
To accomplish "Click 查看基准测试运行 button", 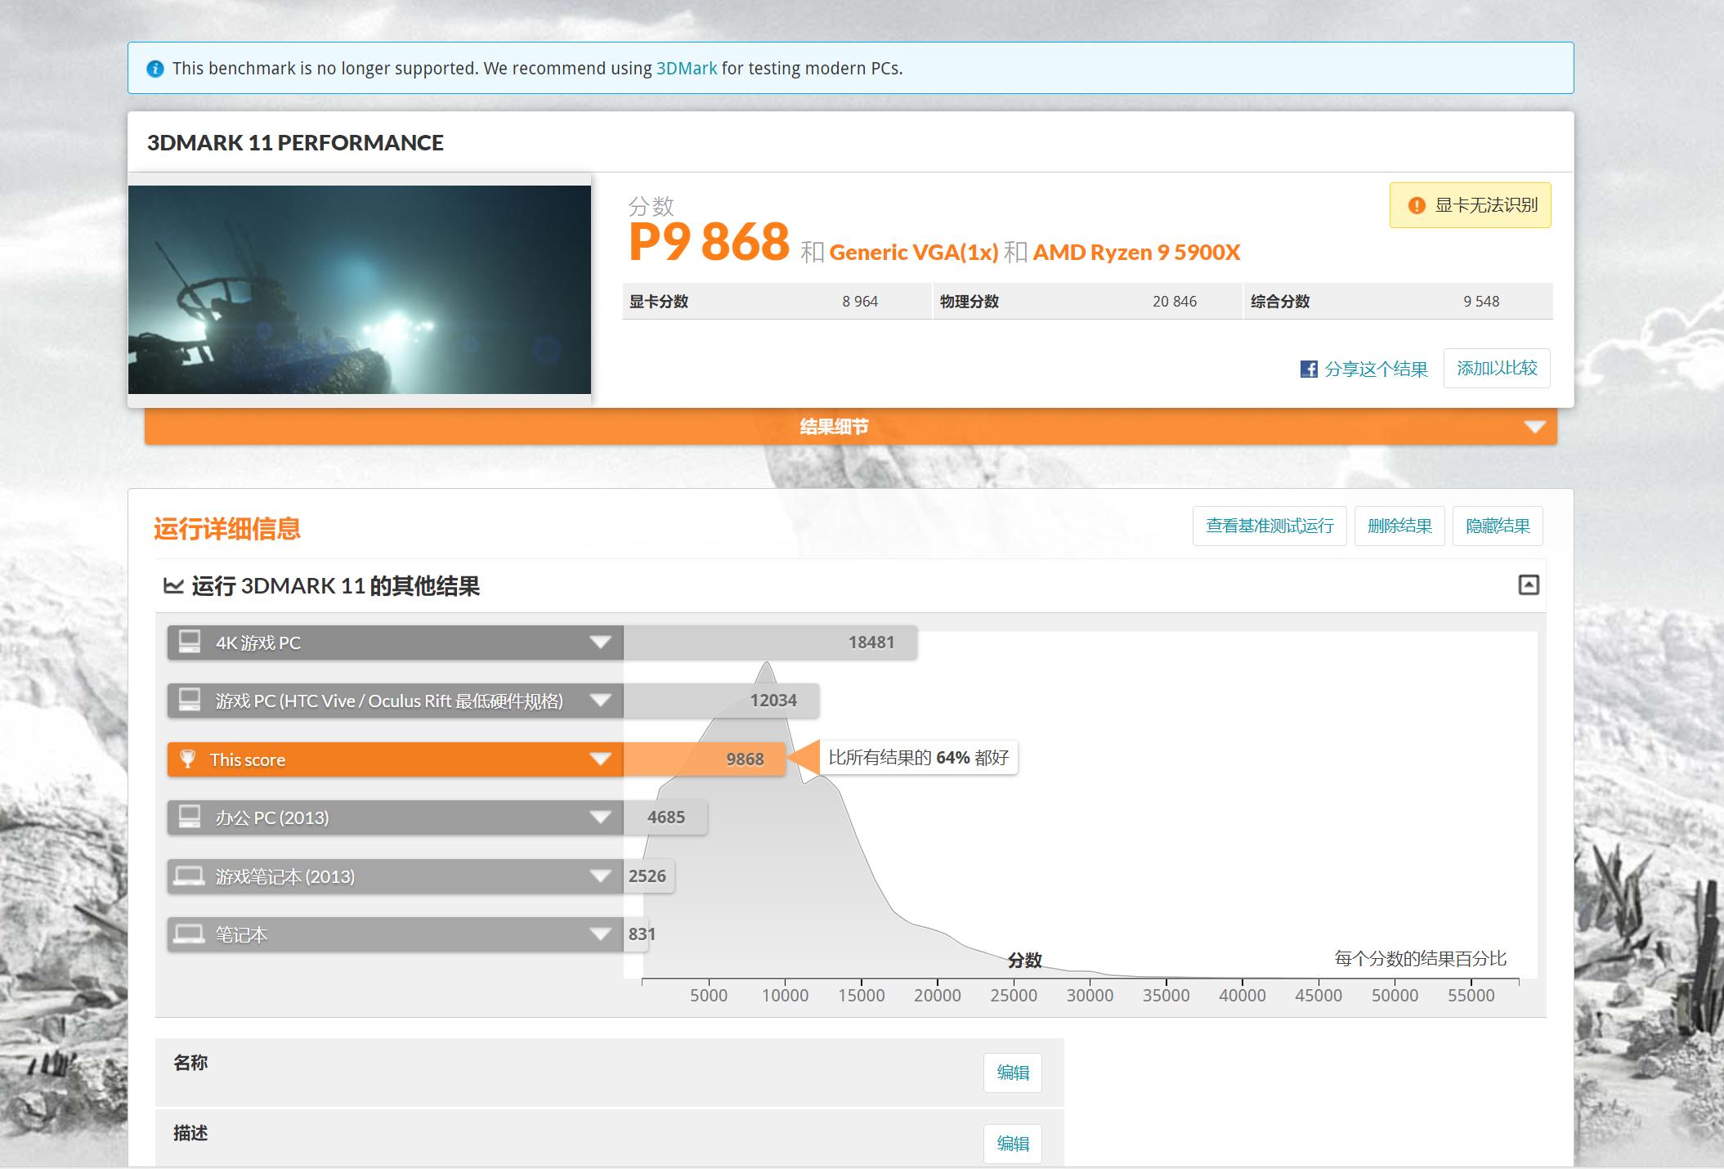I will tap(1269, 526).
